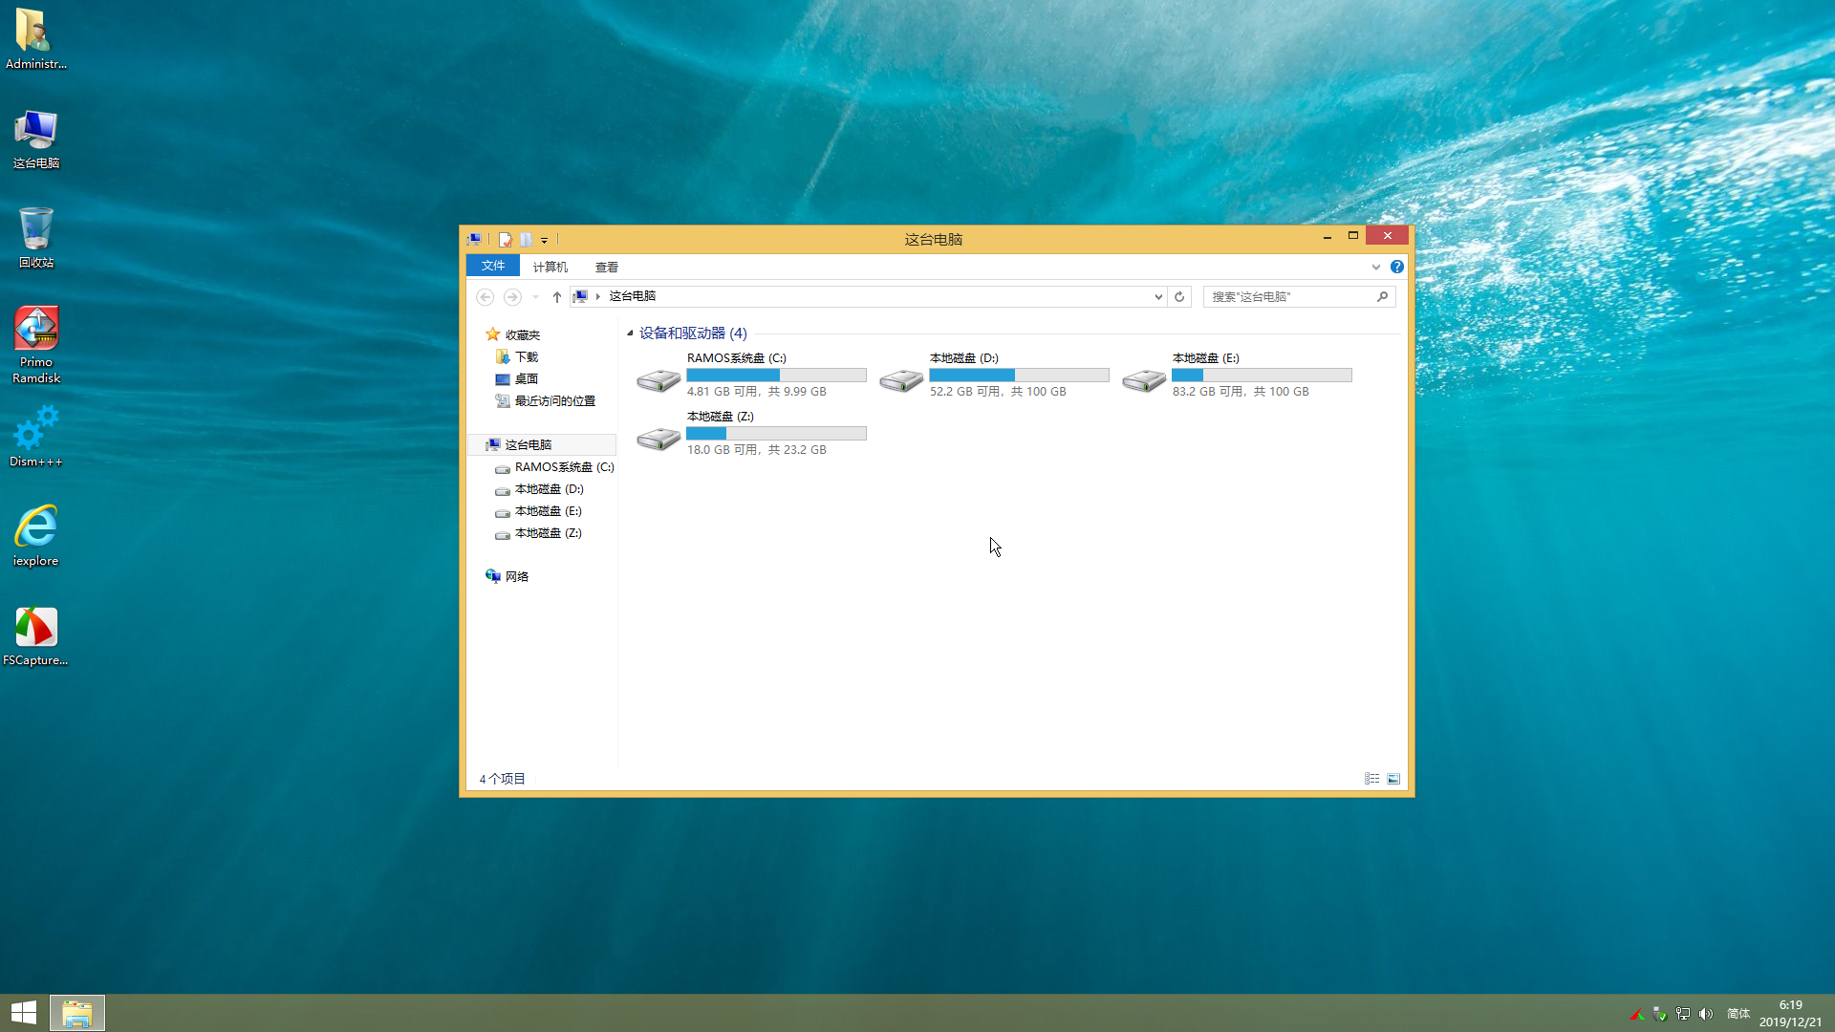This screenshot has width=1835, height=1032.
Task: Refresh the address bar location
Action: (x=1179, y=297)
